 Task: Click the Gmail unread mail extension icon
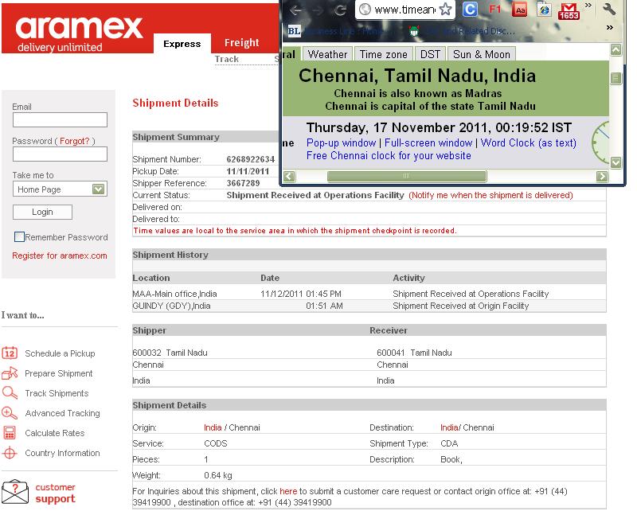coord(569,10)
